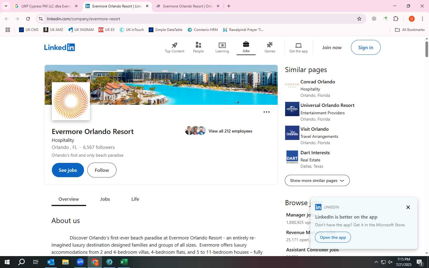Click Get the app laptop icon

click(299, 45)
